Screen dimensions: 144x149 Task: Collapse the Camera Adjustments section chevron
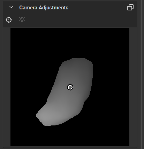(x=11, y=7)
